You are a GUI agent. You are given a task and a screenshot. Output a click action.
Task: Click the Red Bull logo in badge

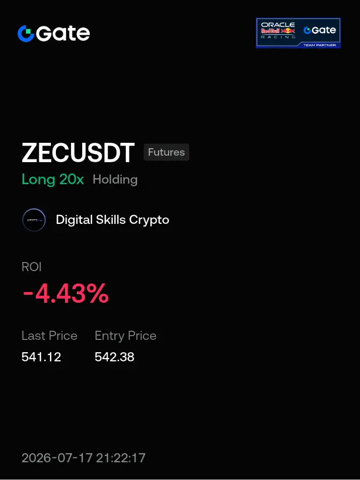[278, 31]
